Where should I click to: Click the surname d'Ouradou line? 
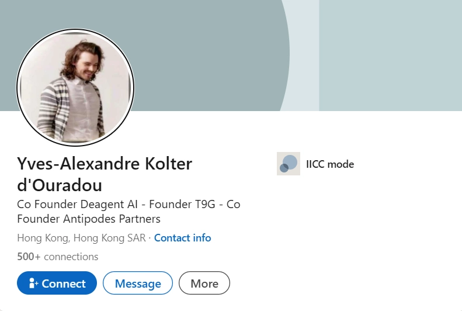[x=60, y=185]
